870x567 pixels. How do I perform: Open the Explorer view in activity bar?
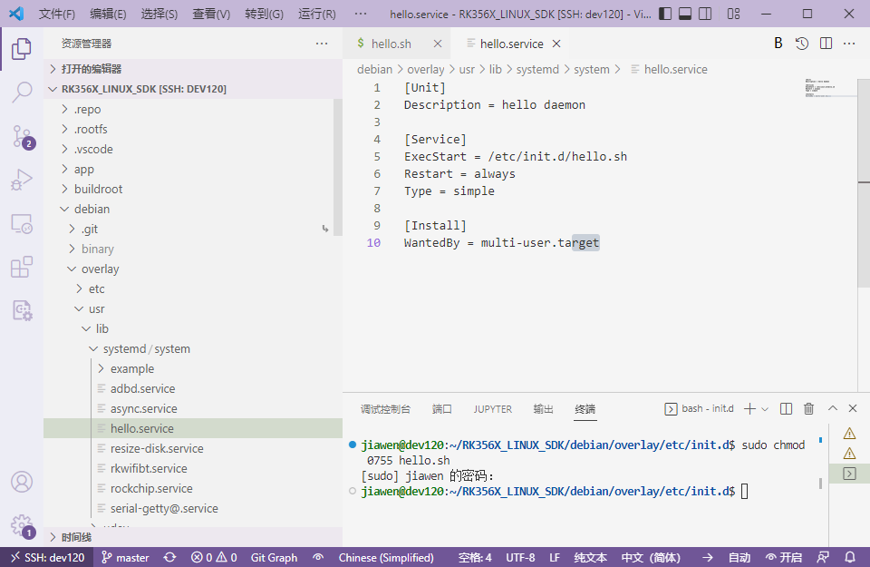21,49
